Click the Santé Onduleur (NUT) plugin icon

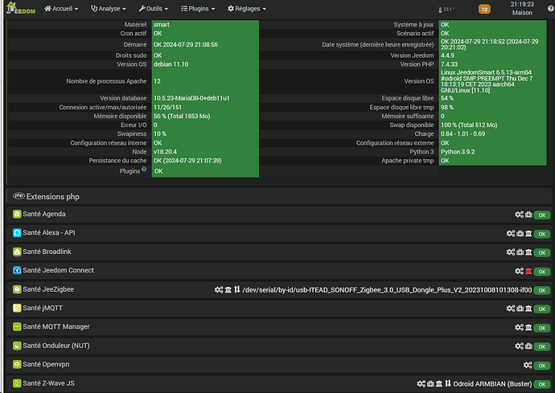(x=17, y=346)
